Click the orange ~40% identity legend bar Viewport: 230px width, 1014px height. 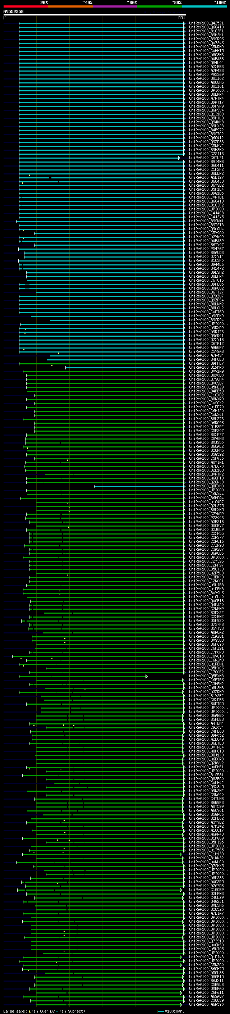pos(70,6)
